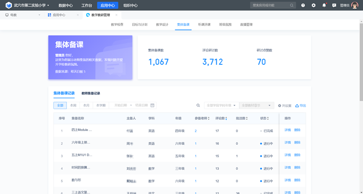The width and height of the screenshot is (363, 194).
Task: Close the 应用中心 tab
Action: pos(78,15)
